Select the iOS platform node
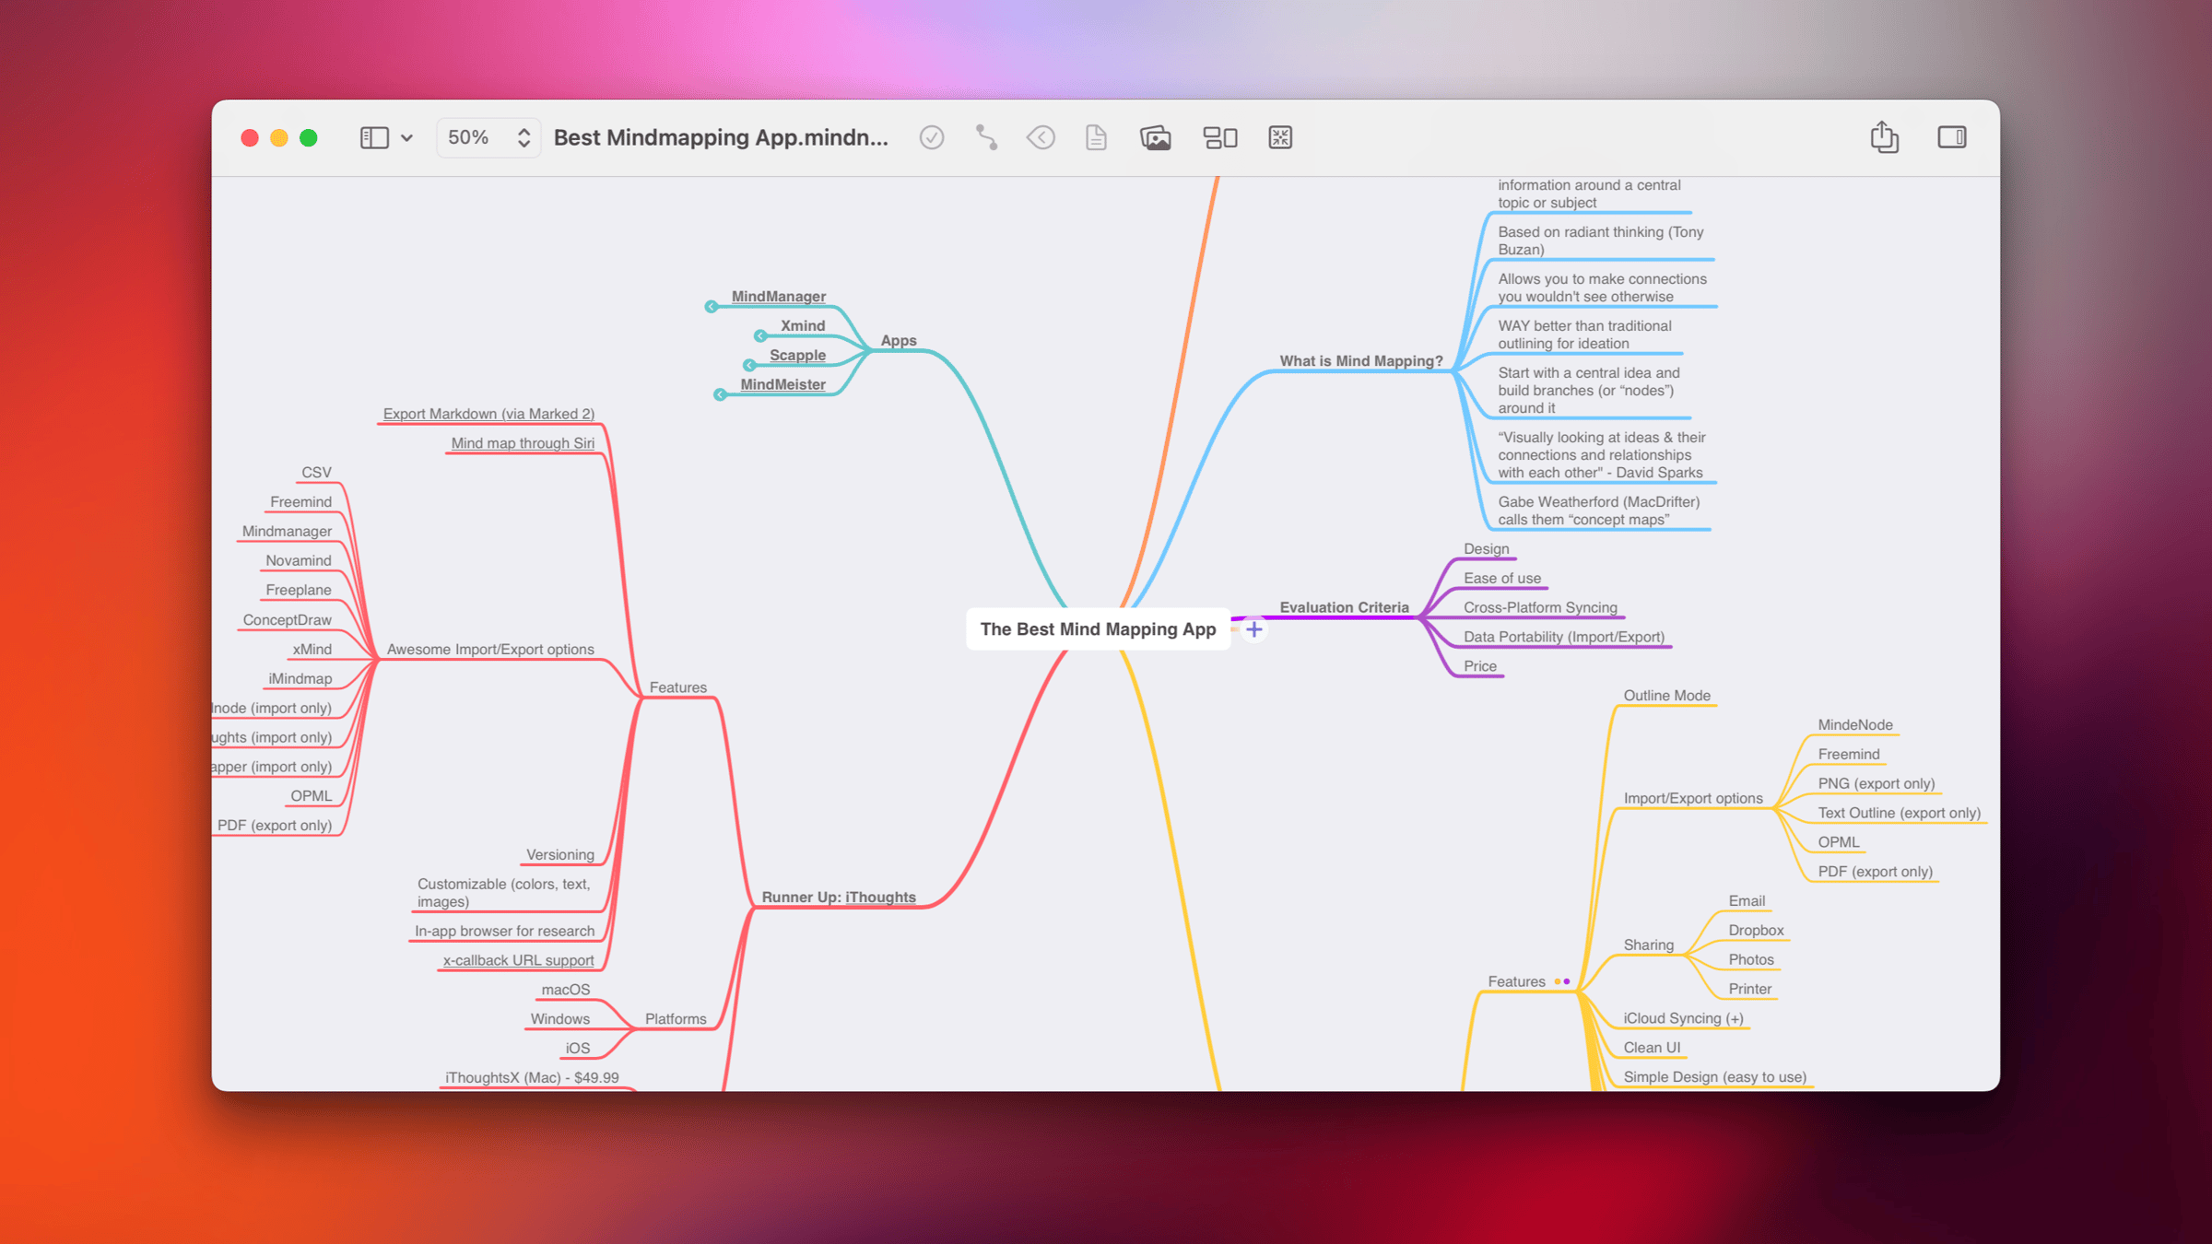The height and width of the screenshot is (1244, 2212). coord(577,1049)
